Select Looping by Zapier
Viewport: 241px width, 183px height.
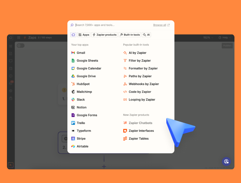[x=139, y=100]
